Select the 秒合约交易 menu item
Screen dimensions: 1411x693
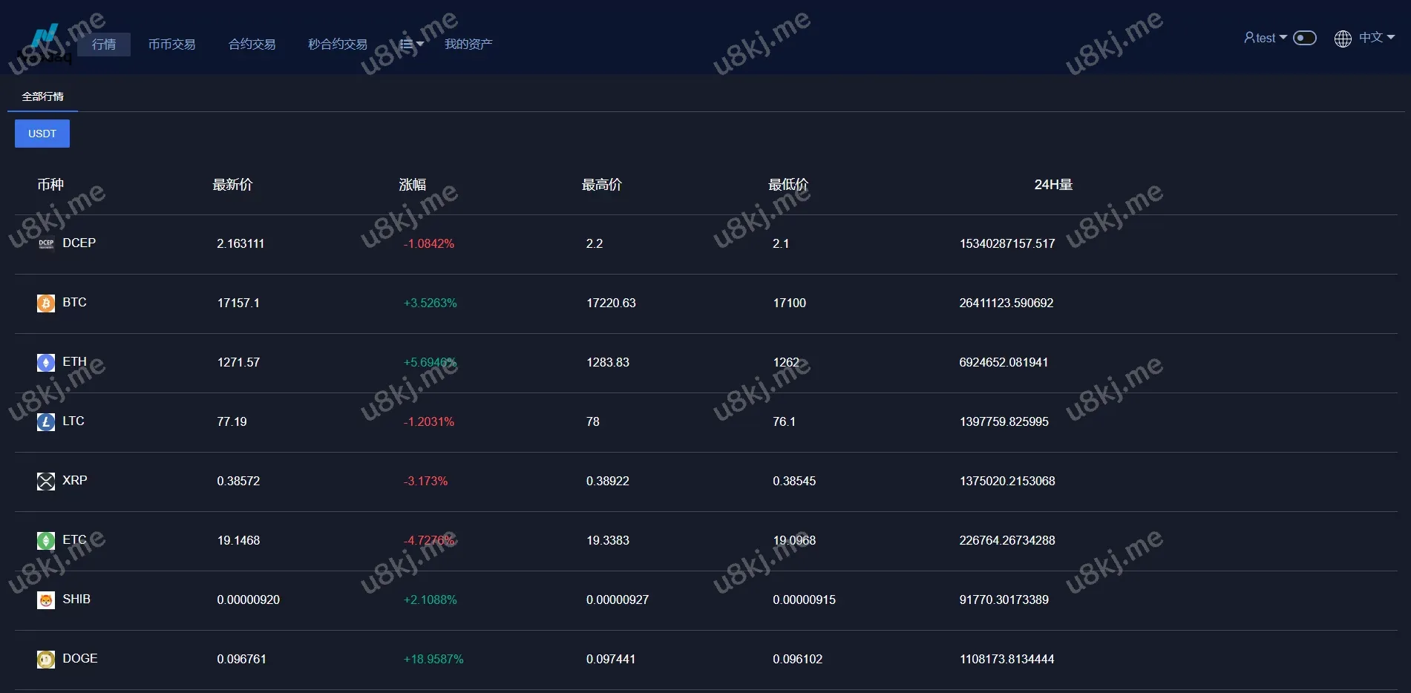[x=338, y=45]
